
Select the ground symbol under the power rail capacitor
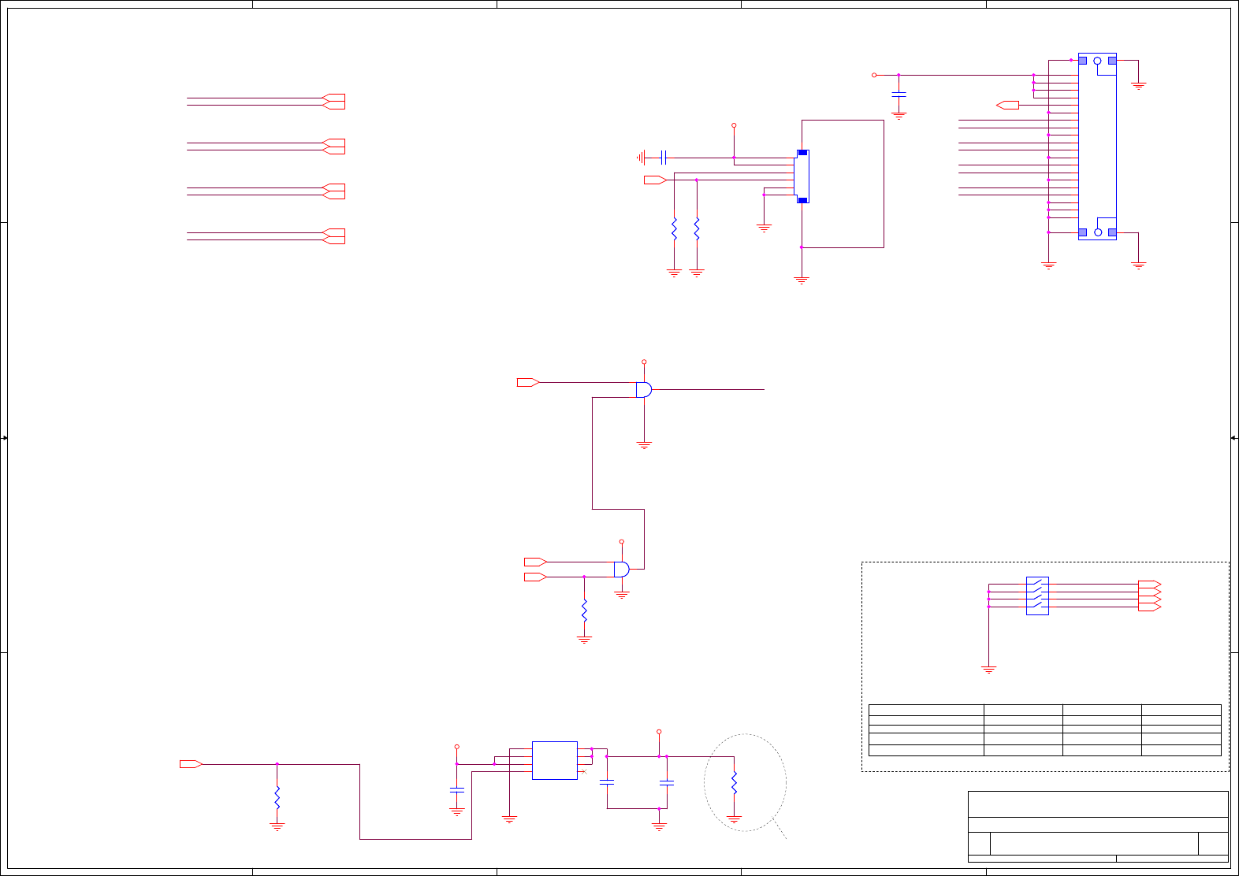coord(899,116)
